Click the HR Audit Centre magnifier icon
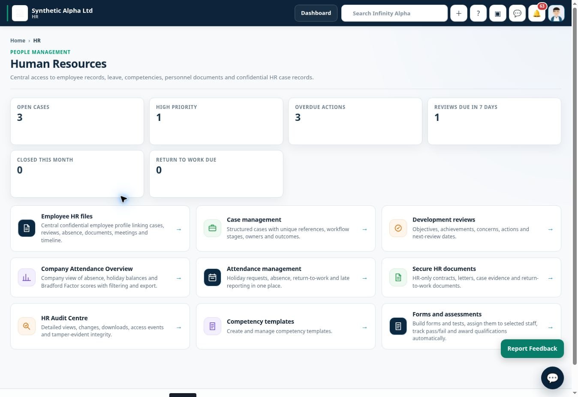 (x=27, y=326)
